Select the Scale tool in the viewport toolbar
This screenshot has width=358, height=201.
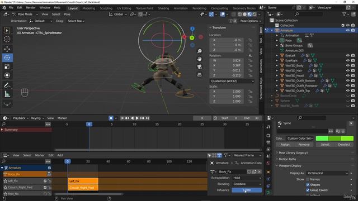(7, 66)
